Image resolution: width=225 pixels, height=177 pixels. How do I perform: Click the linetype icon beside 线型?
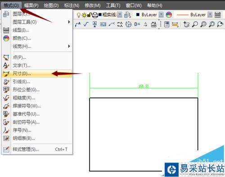(6, 30)
